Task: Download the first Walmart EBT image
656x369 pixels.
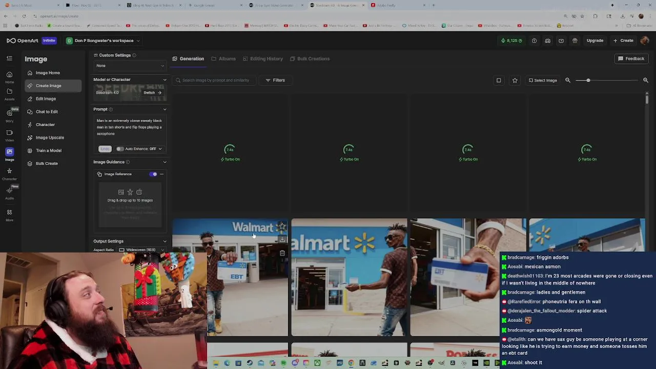Action: [282, 239]
